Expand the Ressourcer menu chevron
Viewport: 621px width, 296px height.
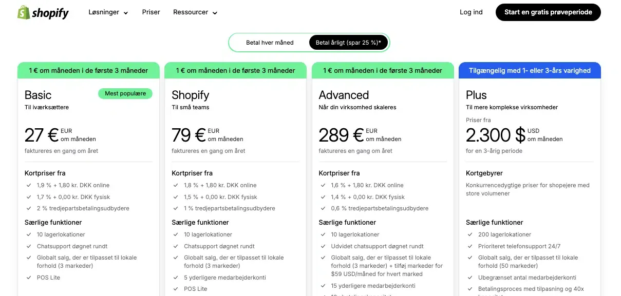[215, 13]
